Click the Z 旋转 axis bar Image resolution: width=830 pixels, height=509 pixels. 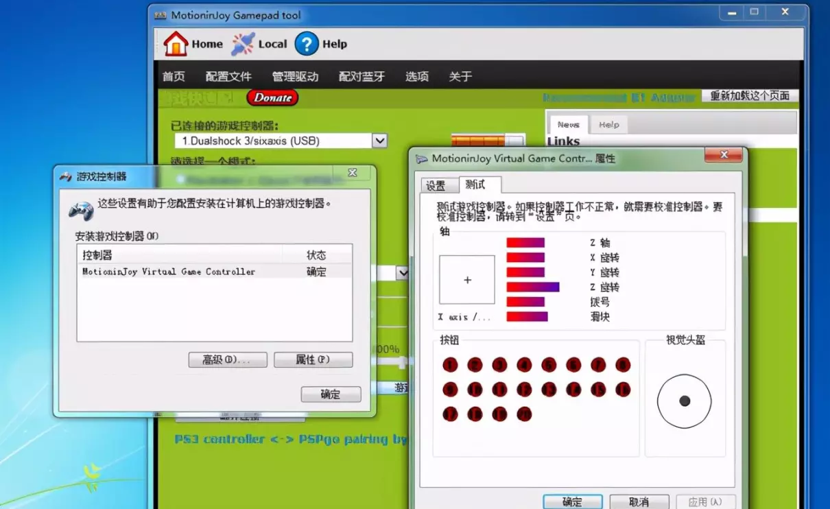533,287
